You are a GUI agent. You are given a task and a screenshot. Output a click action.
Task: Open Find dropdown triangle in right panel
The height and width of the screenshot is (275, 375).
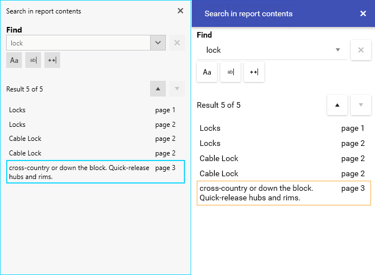(x=338, y=50)
